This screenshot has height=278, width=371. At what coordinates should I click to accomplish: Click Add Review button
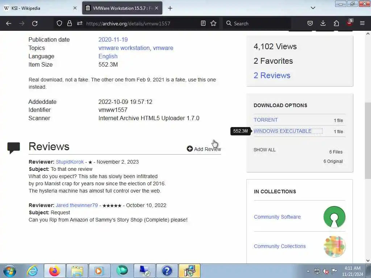(x=204, y=149)
